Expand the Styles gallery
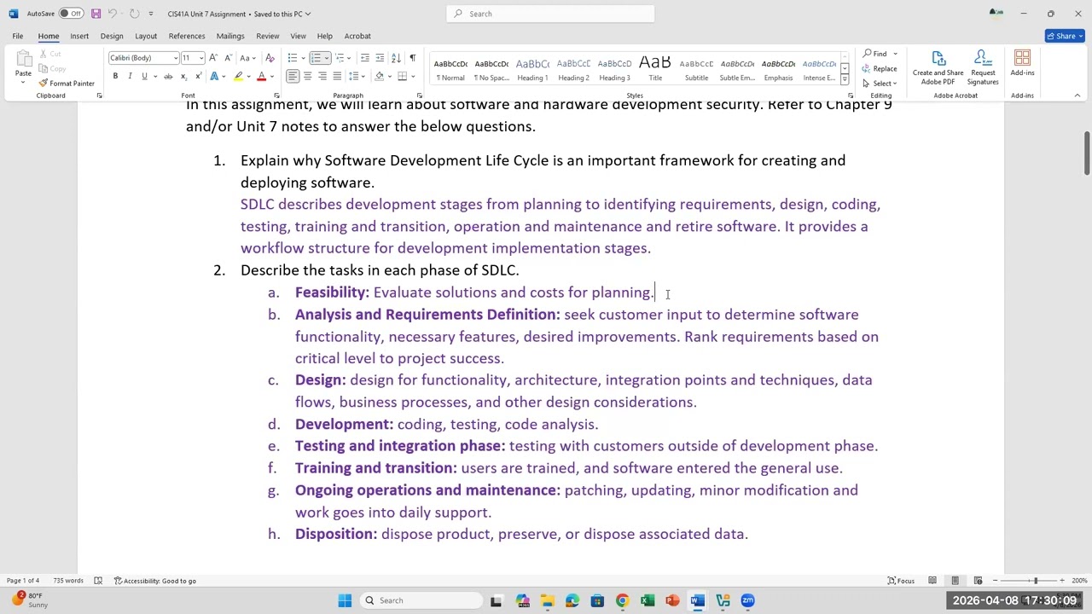 (845, 79)
